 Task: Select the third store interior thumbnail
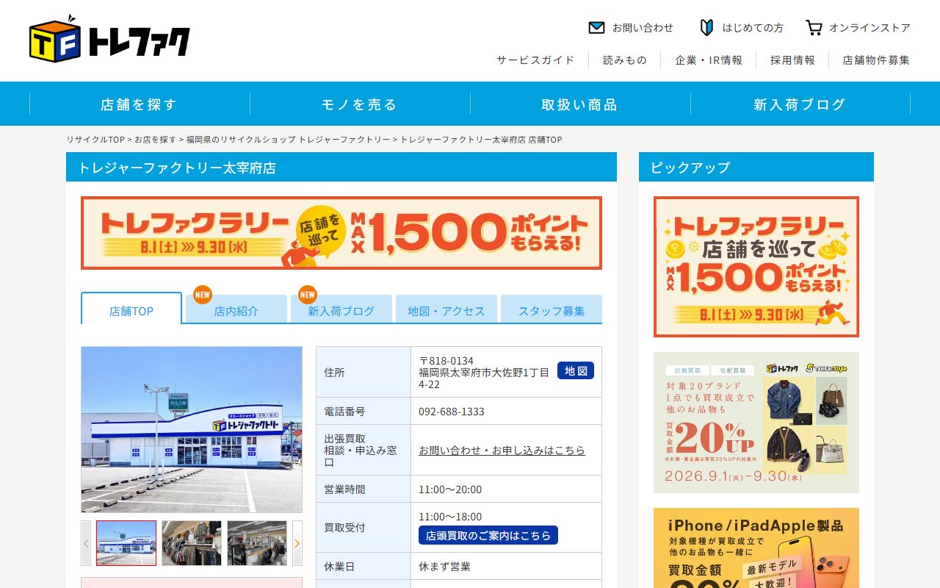point(257,543)
